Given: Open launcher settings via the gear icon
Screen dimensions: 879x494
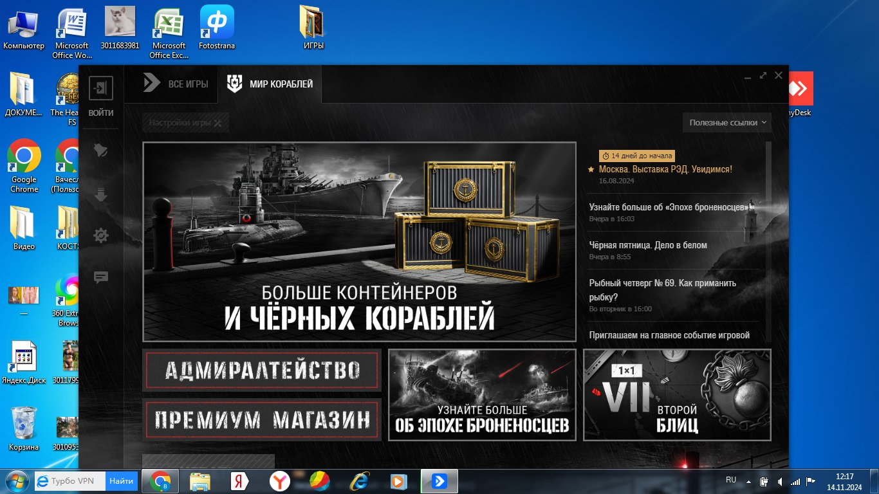Looking at the screenshot, I should [100, 235].
